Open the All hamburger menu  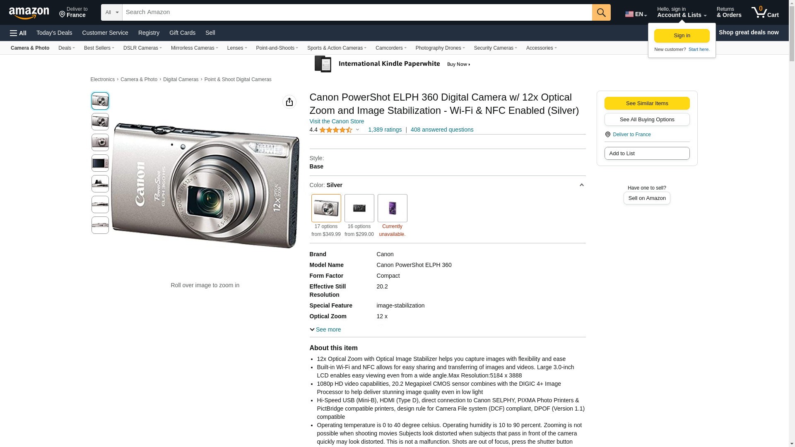click(x=18, y=33)
